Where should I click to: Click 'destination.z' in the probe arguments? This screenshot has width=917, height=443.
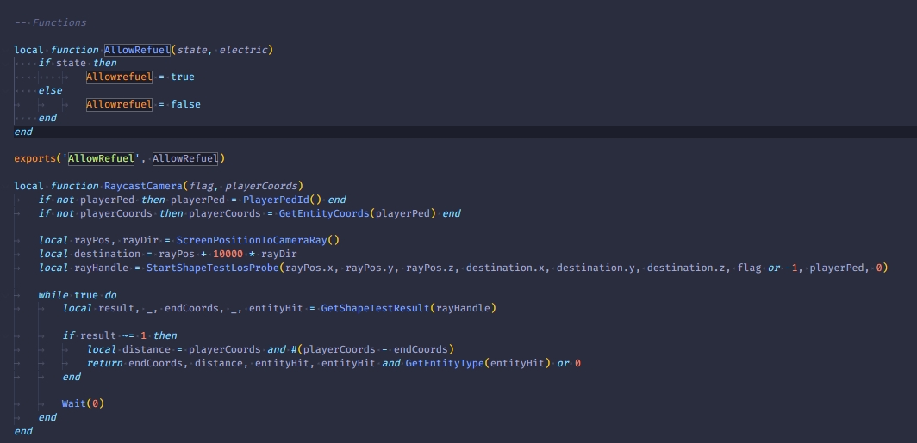[686, 268]
